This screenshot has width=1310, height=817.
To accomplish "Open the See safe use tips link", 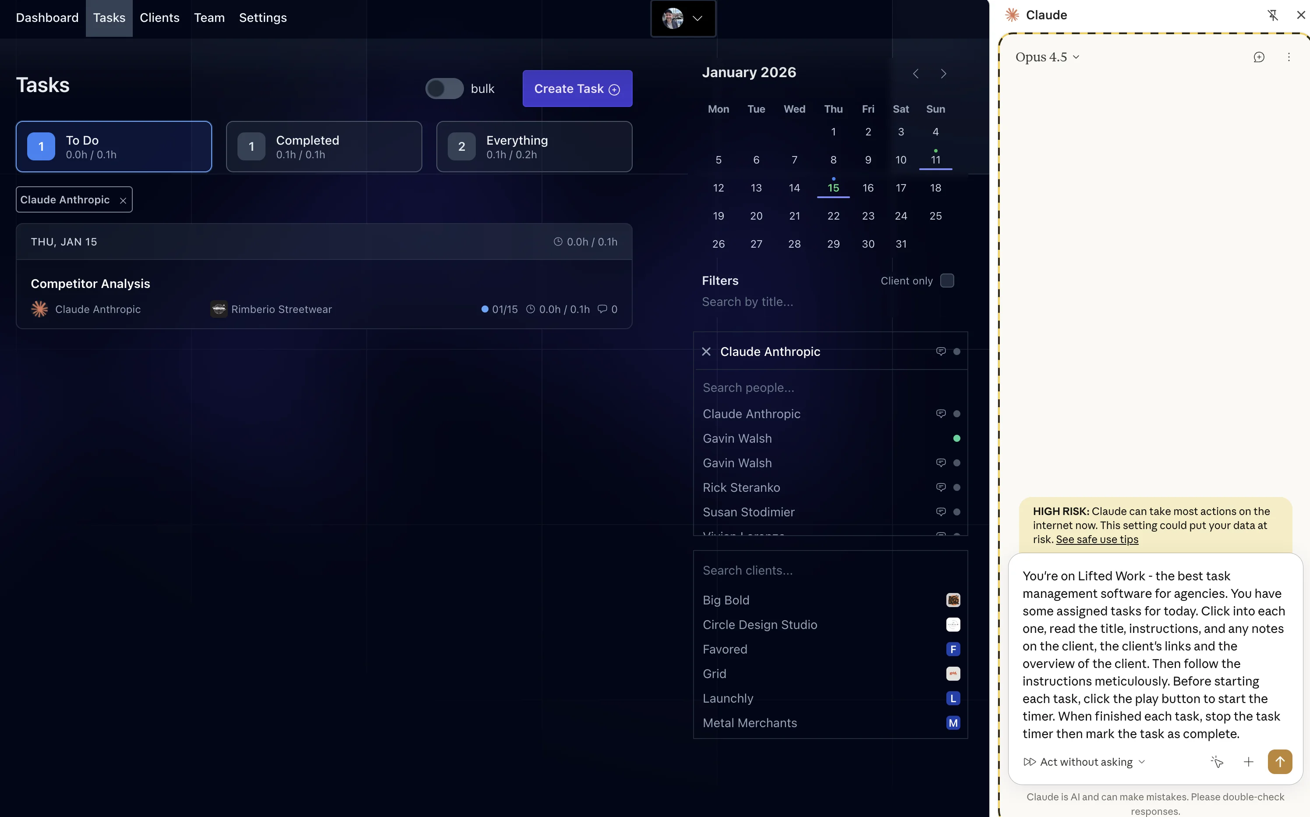I will 1097,539.
